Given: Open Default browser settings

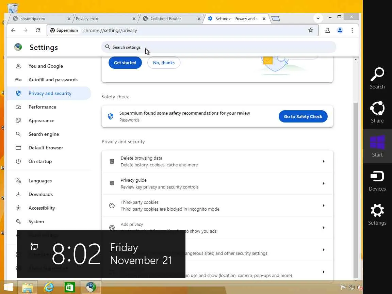Looking at the screenshot, I should tap(49, 148).
